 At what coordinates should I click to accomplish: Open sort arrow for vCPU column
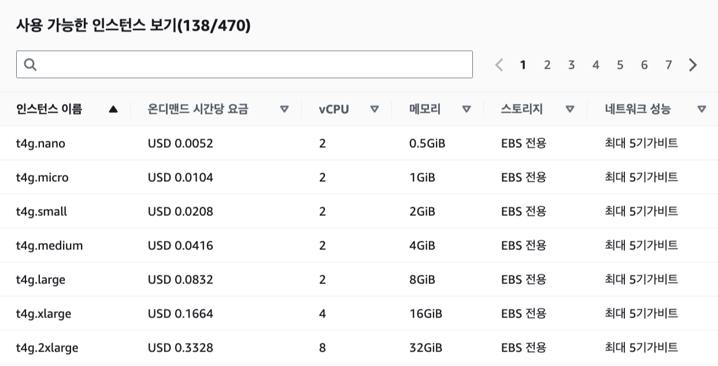click(375, 109)
